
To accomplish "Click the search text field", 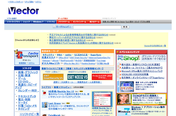I will point(97,27).
